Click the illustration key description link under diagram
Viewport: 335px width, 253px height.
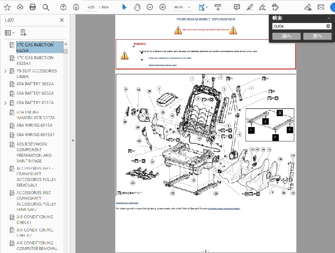point(127,203)
